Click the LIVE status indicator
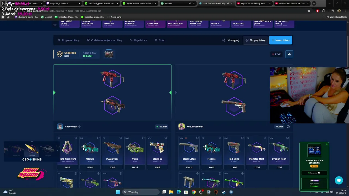This screenshot has height=196, width=349. tap(276, 54)
